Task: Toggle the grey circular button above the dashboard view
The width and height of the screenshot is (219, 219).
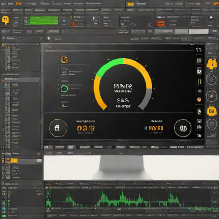Action: click(x=49, y=38)
